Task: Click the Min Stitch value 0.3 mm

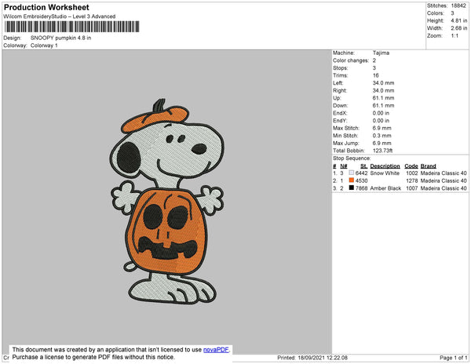Action: 382,136
